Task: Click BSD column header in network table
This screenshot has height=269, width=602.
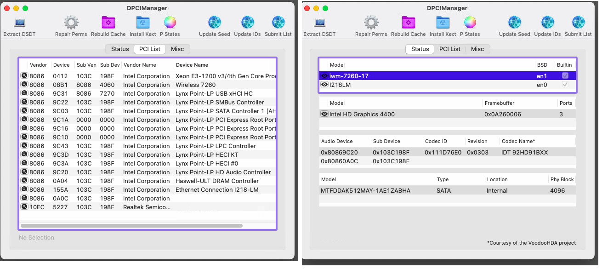Action: (x=545, y=65)
